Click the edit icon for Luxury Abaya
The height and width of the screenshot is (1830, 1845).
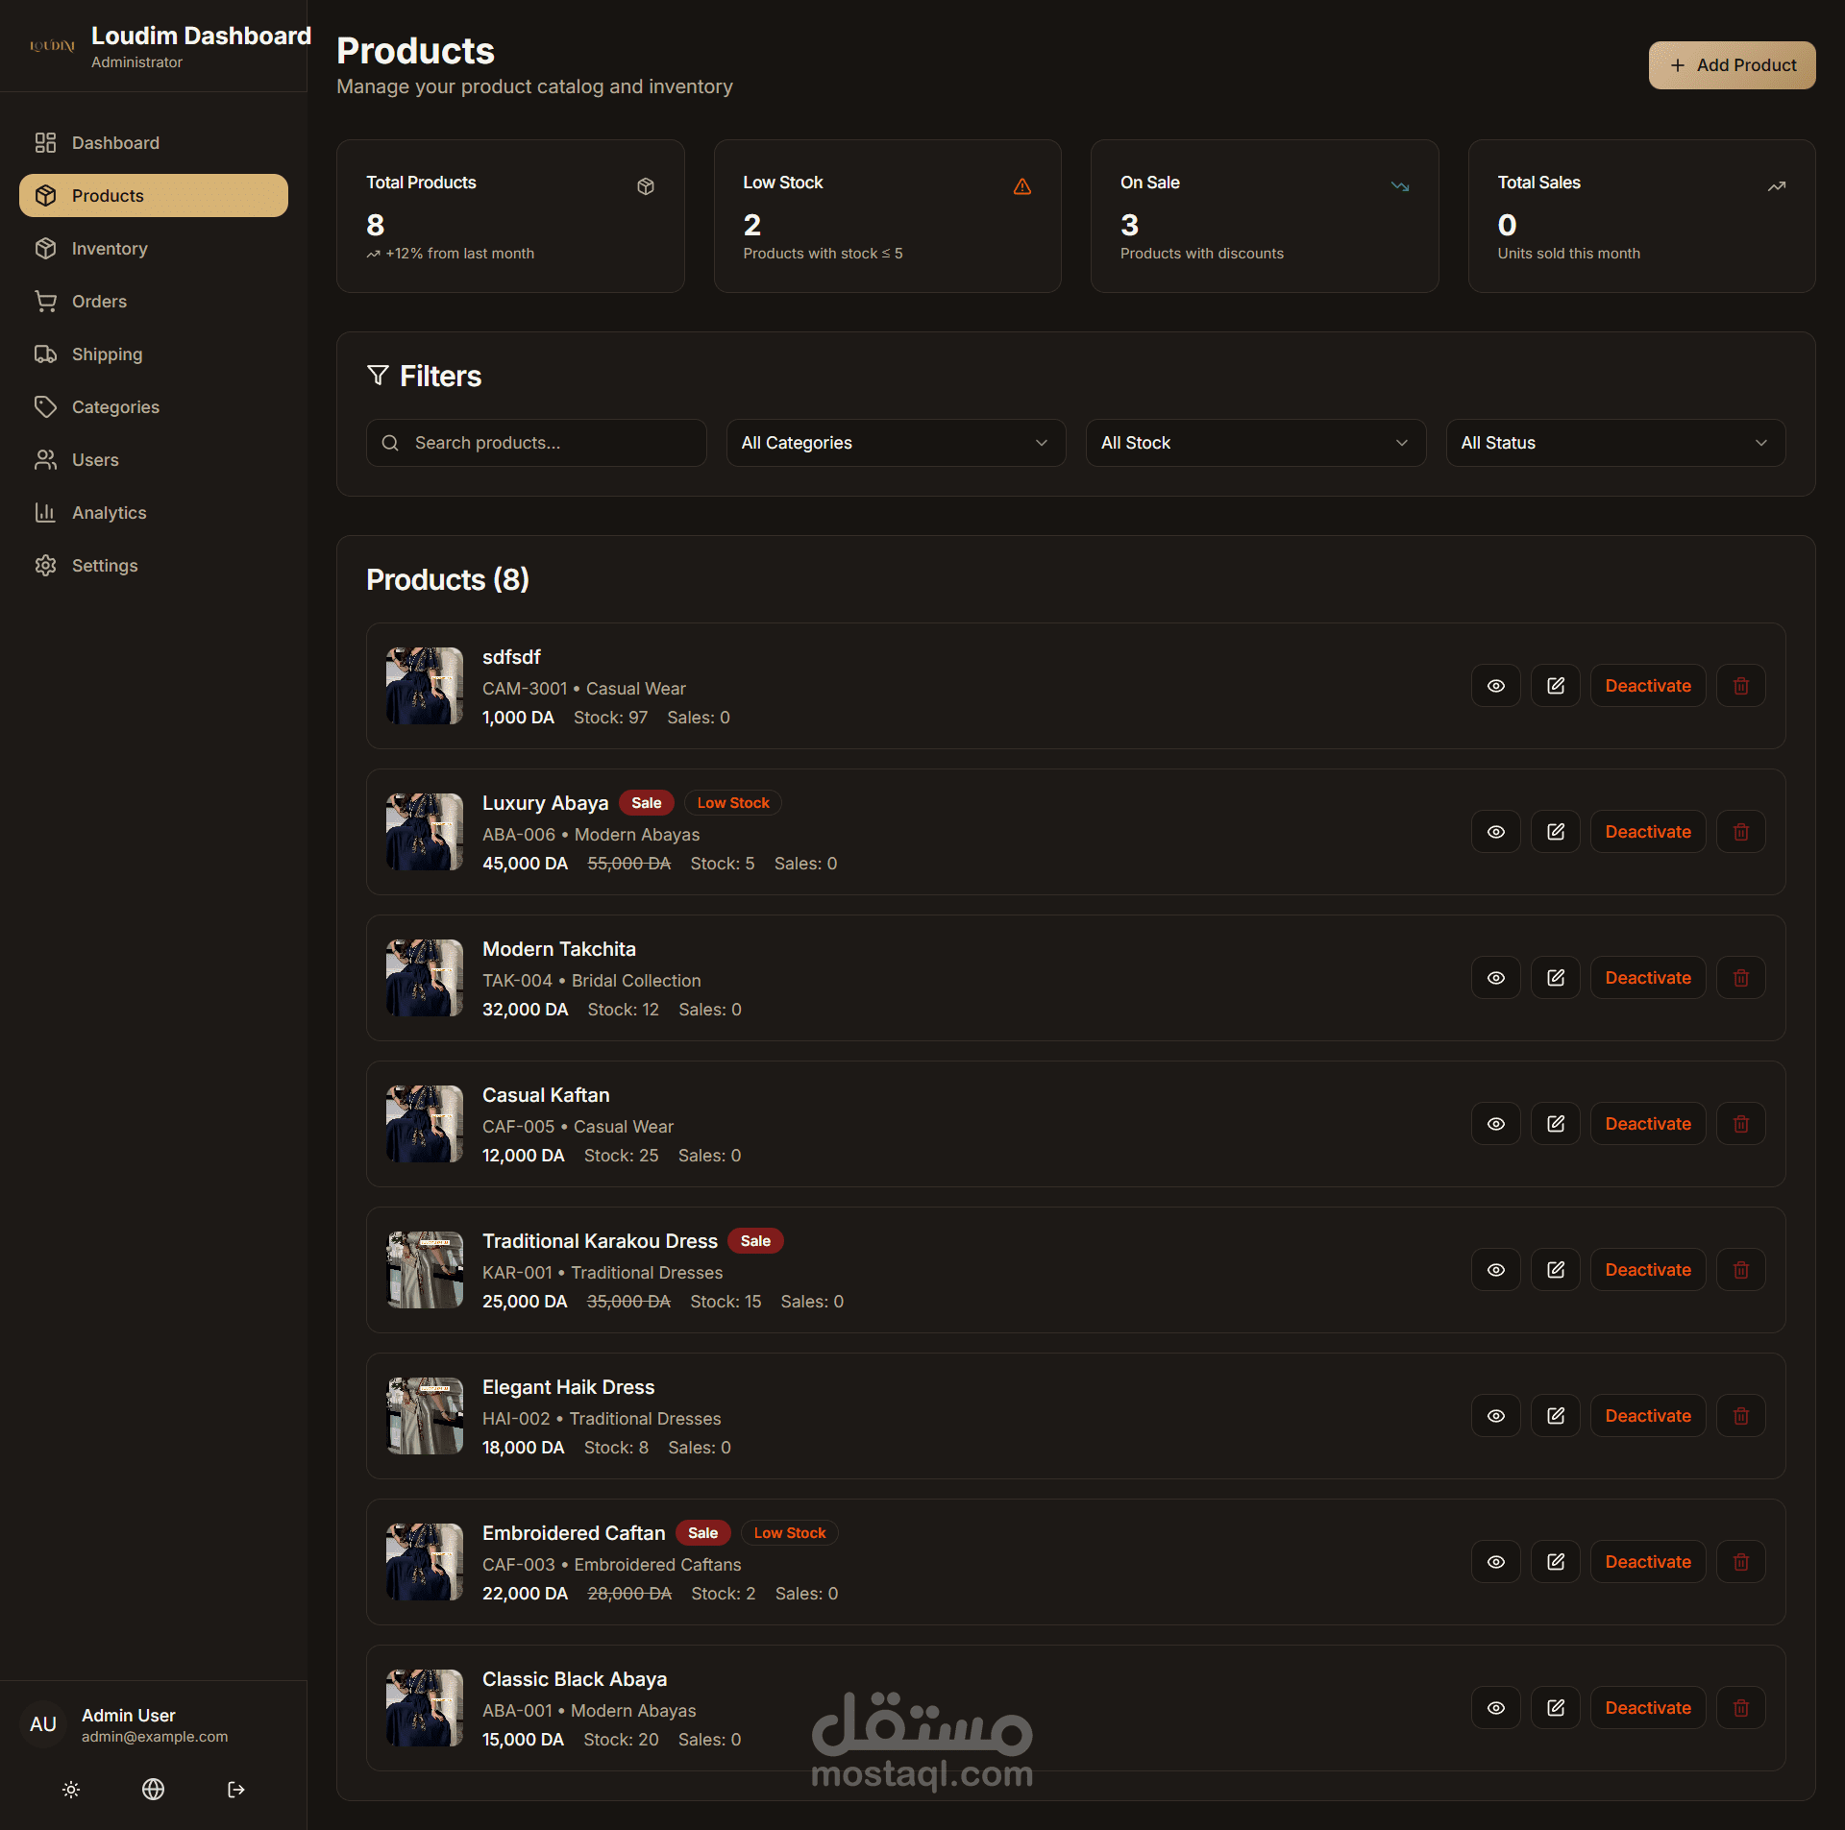pos(1556,832)
